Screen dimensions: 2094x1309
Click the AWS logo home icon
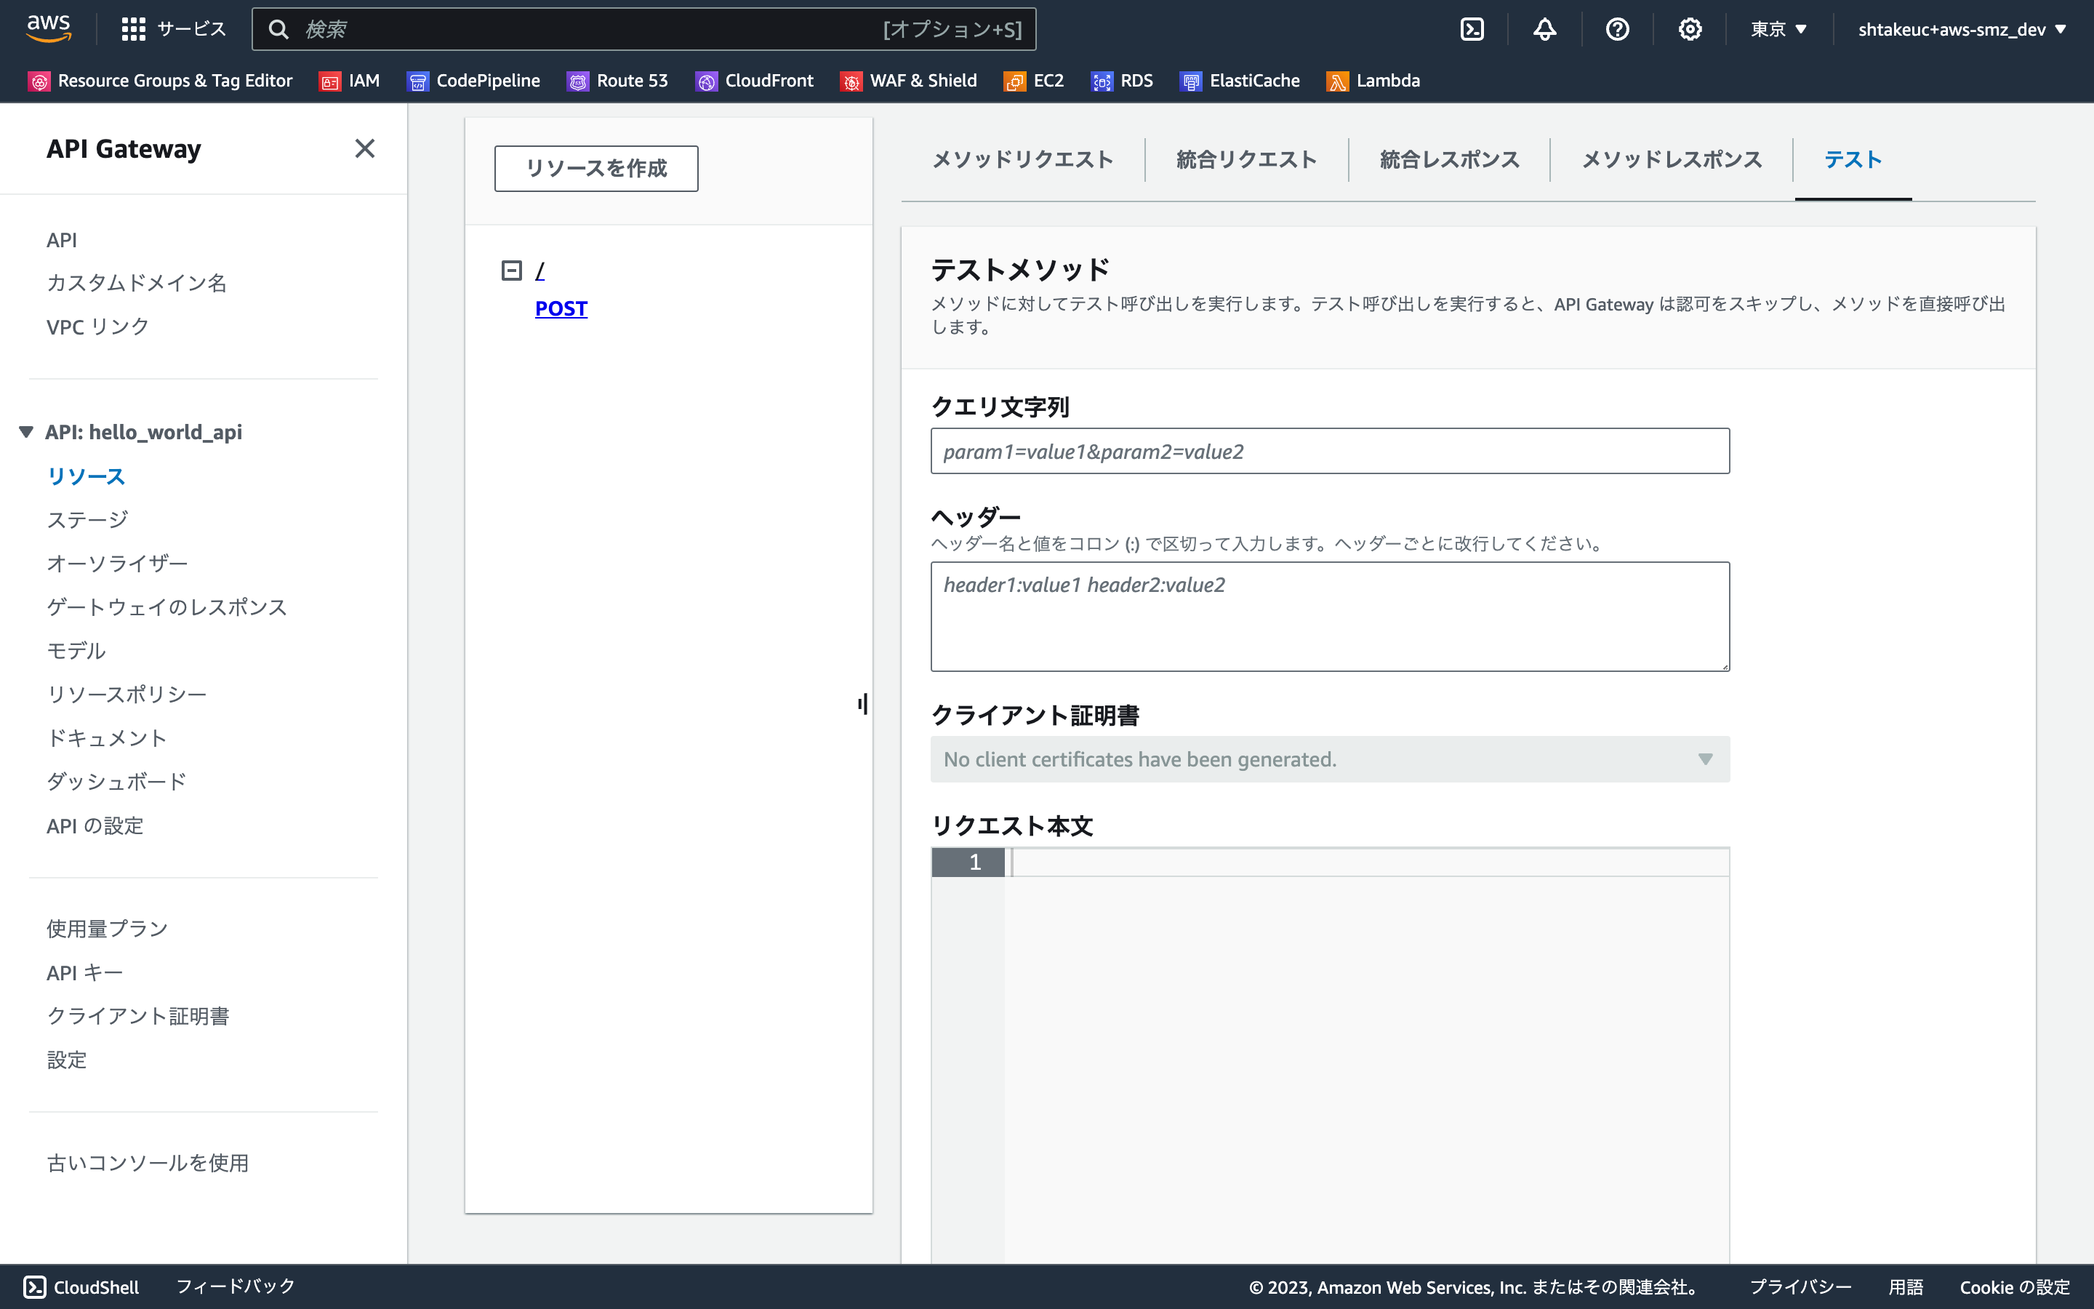click(49, 28)
